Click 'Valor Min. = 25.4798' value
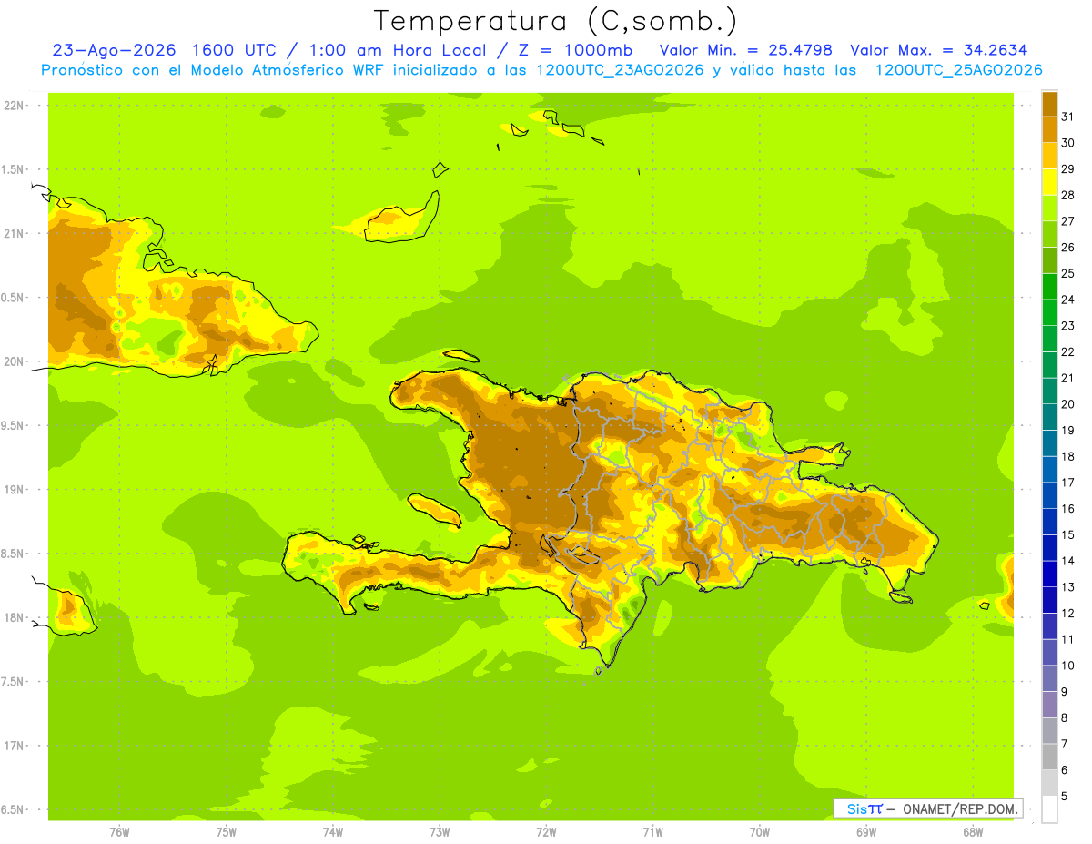Viewport: 1092px width, 844px height. [746, 50]
